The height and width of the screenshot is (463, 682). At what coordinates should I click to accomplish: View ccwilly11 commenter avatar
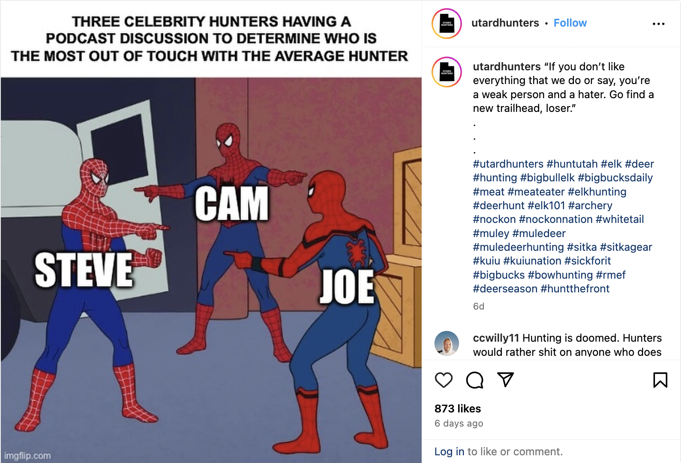click(x=447, y=343)
